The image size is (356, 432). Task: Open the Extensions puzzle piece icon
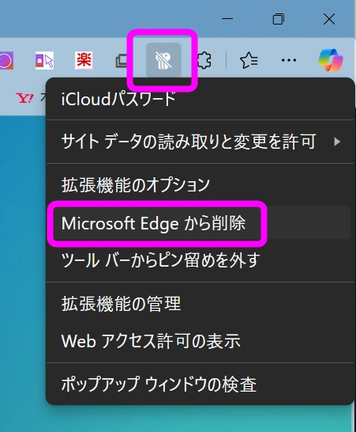coord(204,60)
